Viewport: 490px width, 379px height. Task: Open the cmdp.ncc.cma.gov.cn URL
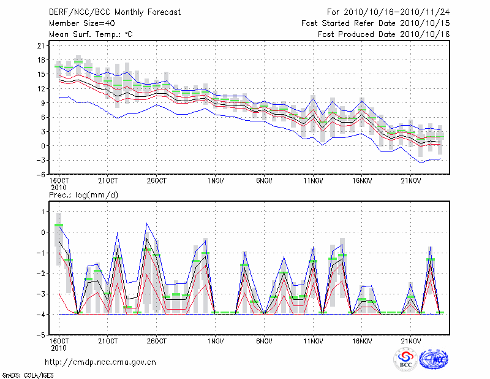(x=101, y=362)
